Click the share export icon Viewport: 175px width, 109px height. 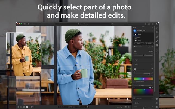[149, 24]
